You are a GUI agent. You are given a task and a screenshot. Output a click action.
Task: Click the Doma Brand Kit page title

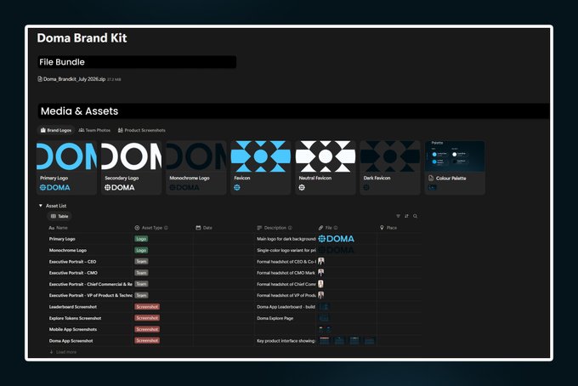coord(82,38)
